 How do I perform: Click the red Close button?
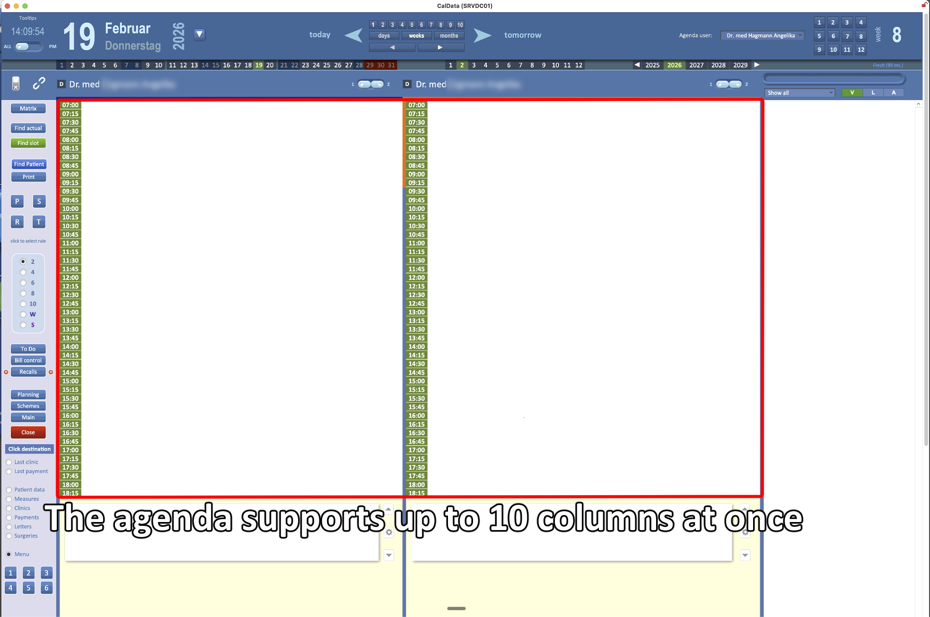(x=28, y=432)
